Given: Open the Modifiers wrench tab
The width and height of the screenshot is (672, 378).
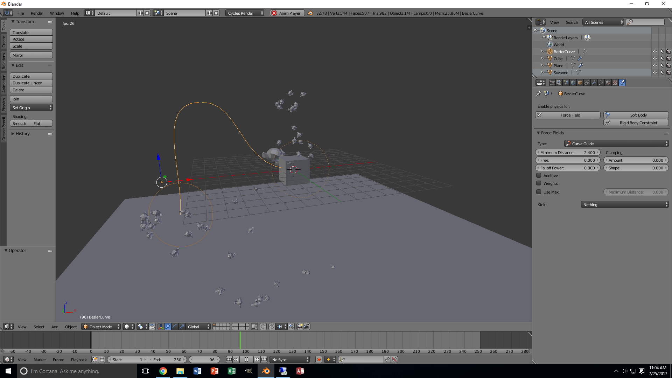Looking at the screenshot, I should tap(594, 83).
